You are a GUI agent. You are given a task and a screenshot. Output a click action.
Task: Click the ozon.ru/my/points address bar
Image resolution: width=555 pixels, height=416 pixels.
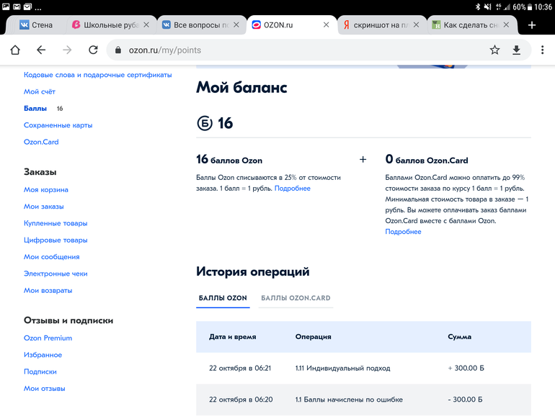pos(288,50)
